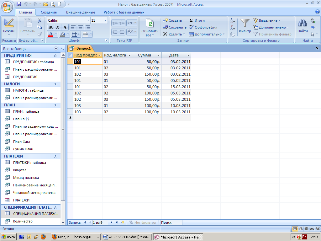The width and height of the screenshot is (321, 241).
Task: Open Выделение filter dropdown
Action: click(267, 20)
